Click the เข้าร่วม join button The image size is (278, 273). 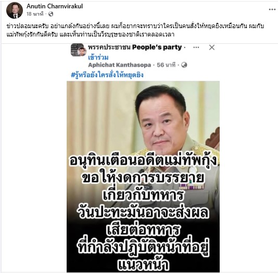(98, 57)
